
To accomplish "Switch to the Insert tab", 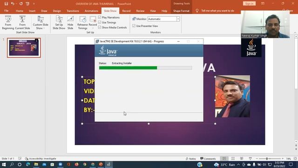I will tap(32, 11).
